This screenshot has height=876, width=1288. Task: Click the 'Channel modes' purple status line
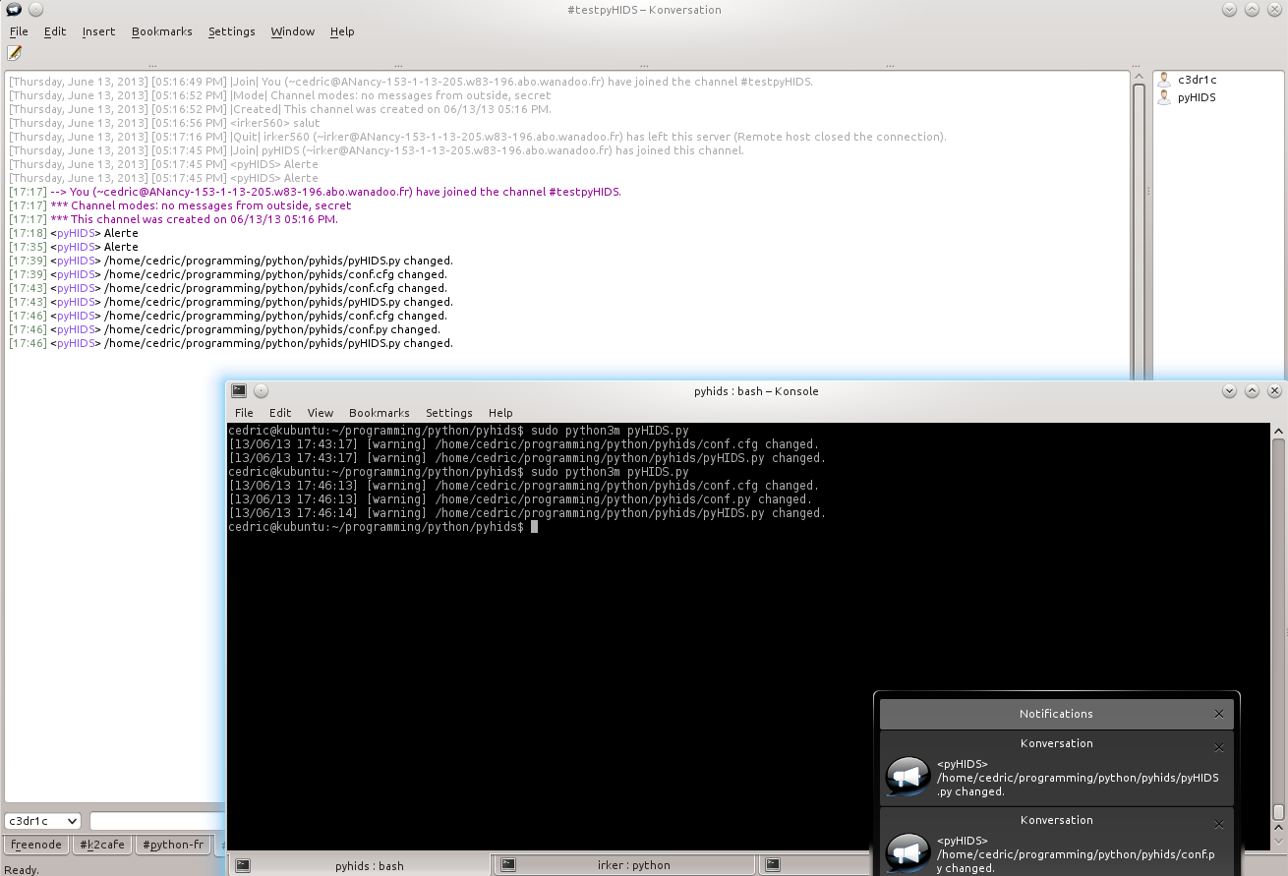click(x=180, y=205)
